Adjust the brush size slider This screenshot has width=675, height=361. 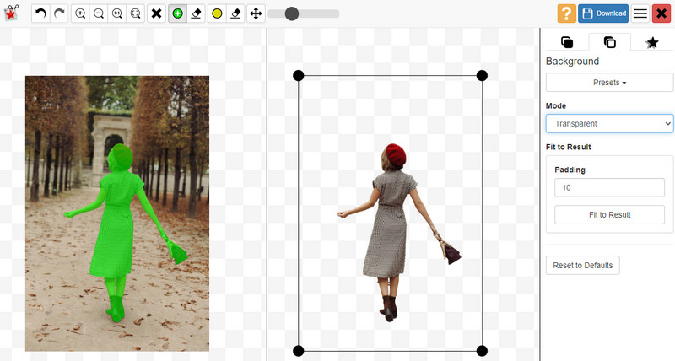(x=292, y=13)
